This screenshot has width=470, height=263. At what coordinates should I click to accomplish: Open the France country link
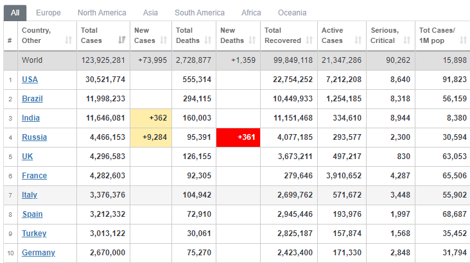coord(34,176)
